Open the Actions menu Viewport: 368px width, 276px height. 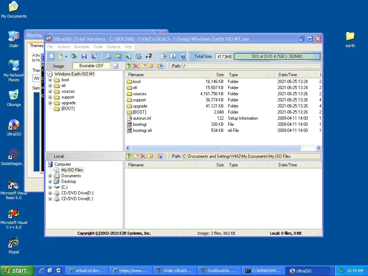tap(64, 47)
